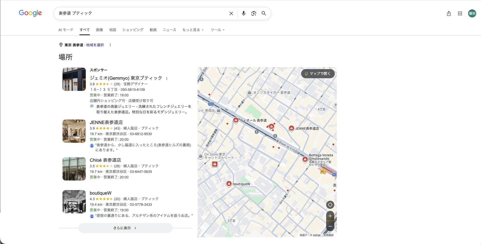Click the share icon in the header
The width and height of the screenshot is (481, 244).
click(449, 13)
